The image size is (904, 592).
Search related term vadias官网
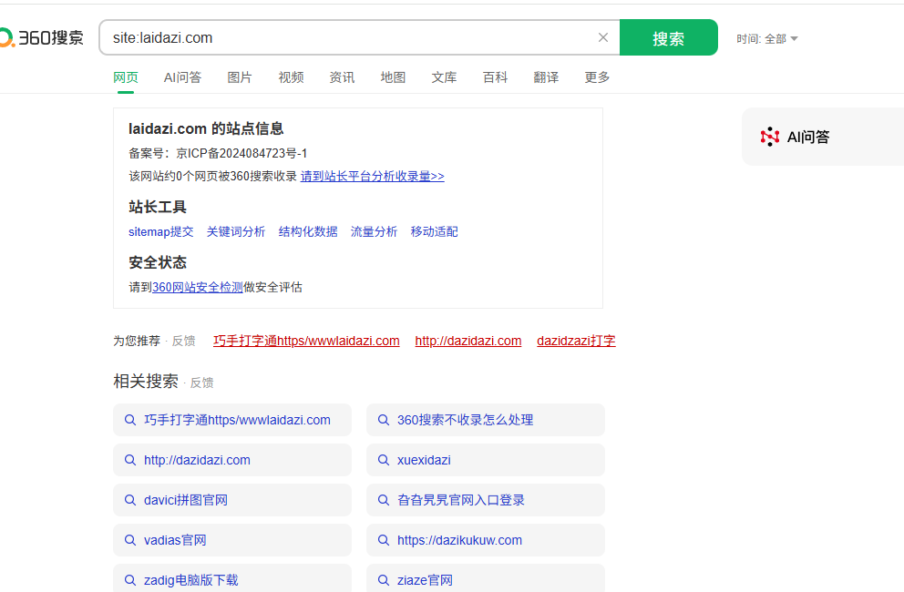[232, 540]
